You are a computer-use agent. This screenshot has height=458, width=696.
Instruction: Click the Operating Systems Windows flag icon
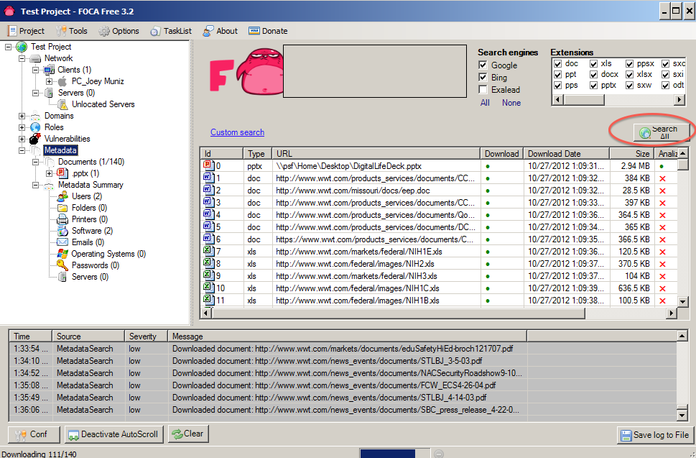pos(62,254)
